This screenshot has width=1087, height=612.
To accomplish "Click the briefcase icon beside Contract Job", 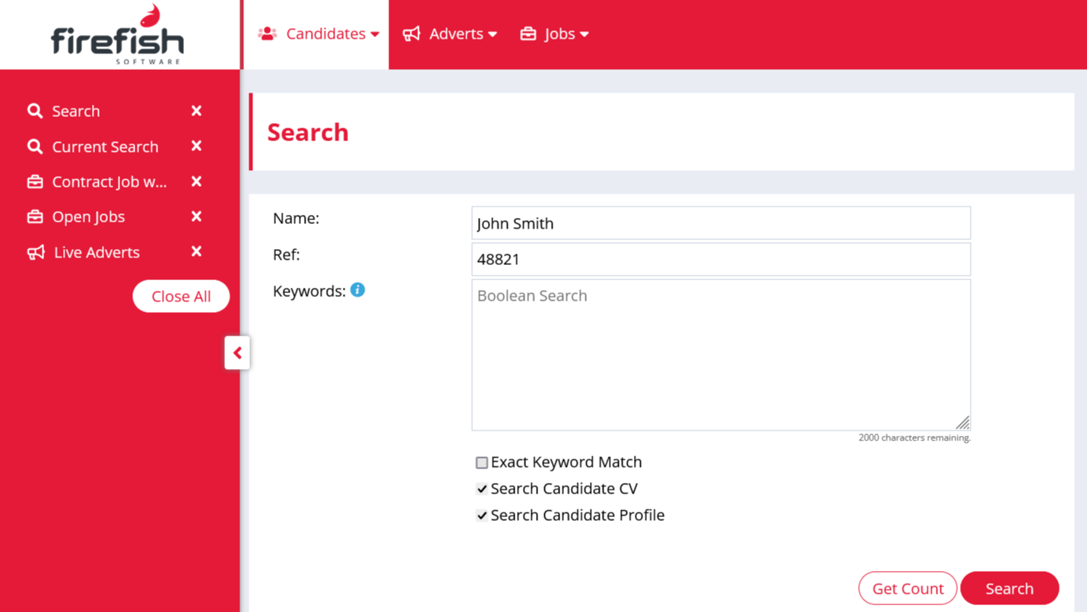I will tap(35, 181).
